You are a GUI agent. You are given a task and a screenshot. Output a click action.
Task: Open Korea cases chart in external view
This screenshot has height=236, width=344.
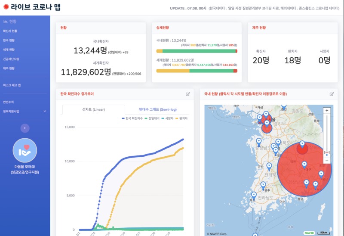click(188, 94)
